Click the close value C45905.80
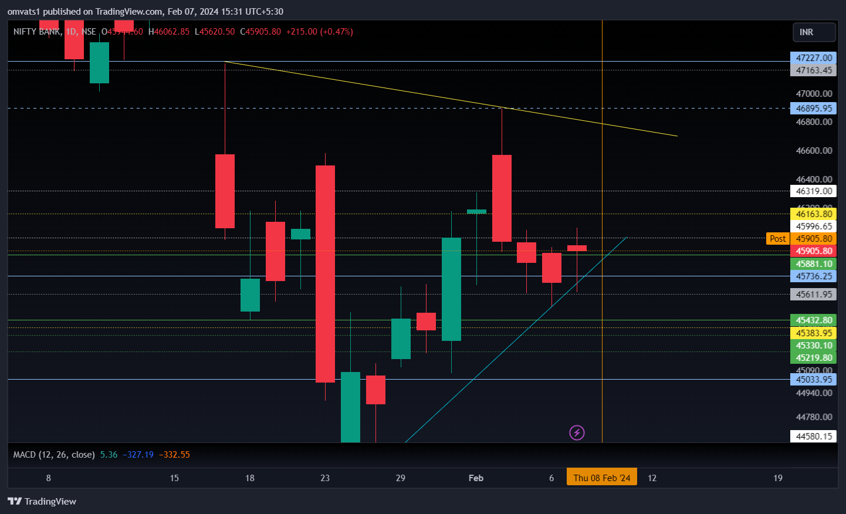 [x=260, y=32]
